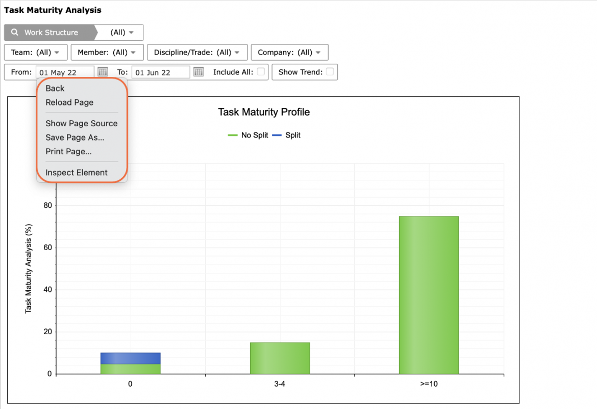Toggle the No Split legend entry
Image resolution: width=597 pixels, height=409 pixels.
tap(248, 135)
